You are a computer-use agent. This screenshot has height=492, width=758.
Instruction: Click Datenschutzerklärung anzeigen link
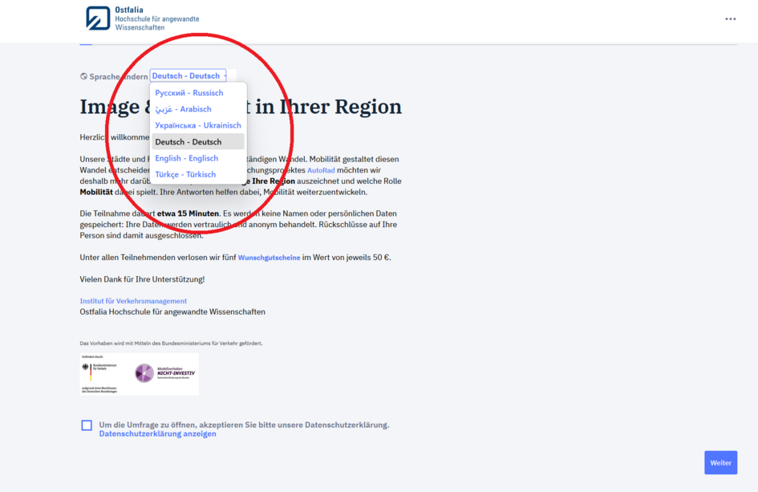coord(157,434)
